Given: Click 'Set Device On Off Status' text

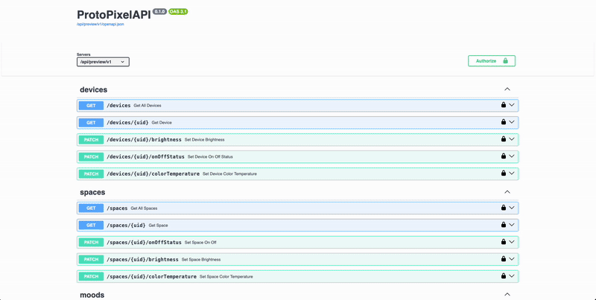Looking at the screenshot, I should pyautogui.click(x=210, y=157).
